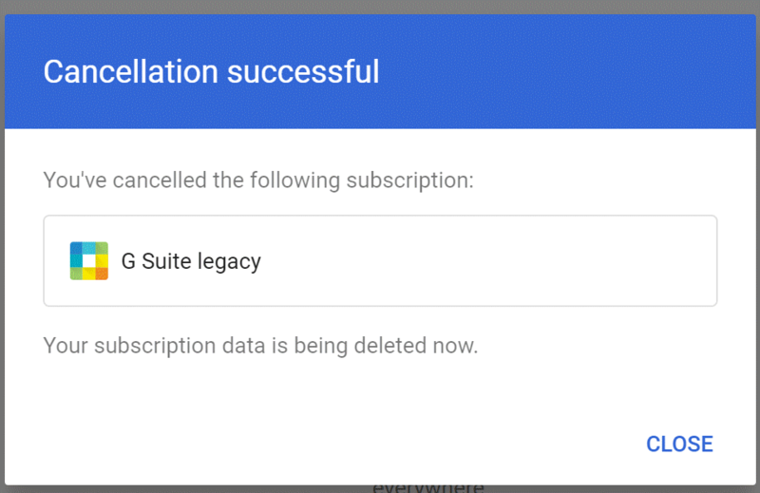Screen dimensions: 760x493
Task: Click the white center of G Suite icon
Action: pyautogui.click(x=88, y=260)
